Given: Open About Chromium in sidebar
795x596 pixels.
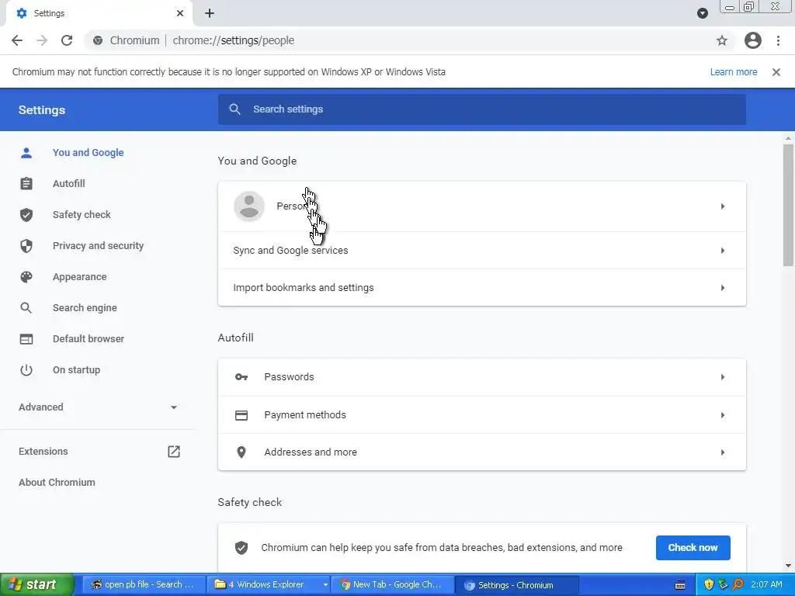Looking at the screenshot, I should [57, 483].
